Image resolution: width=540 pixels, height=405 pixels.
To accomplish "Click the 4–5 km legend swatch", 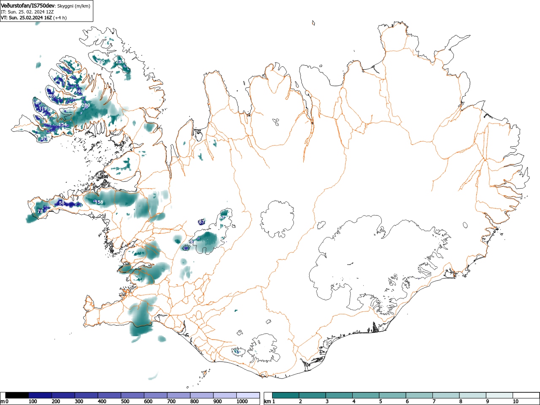I will [366, 395].
